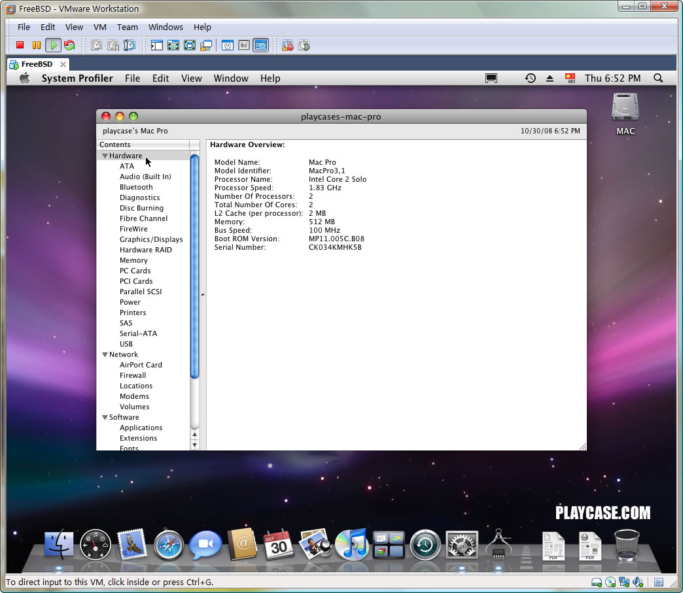Open the Snapshot Manager wrench-and-clock icon
Image resolution: width=683 pixels, height=593 pixels.
(x=130, y=45)
